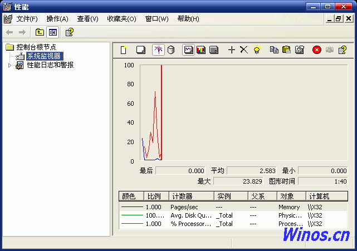The image size is (357, 251).
Task: Restore the inner console child window
Action: [x=339, y=19]
